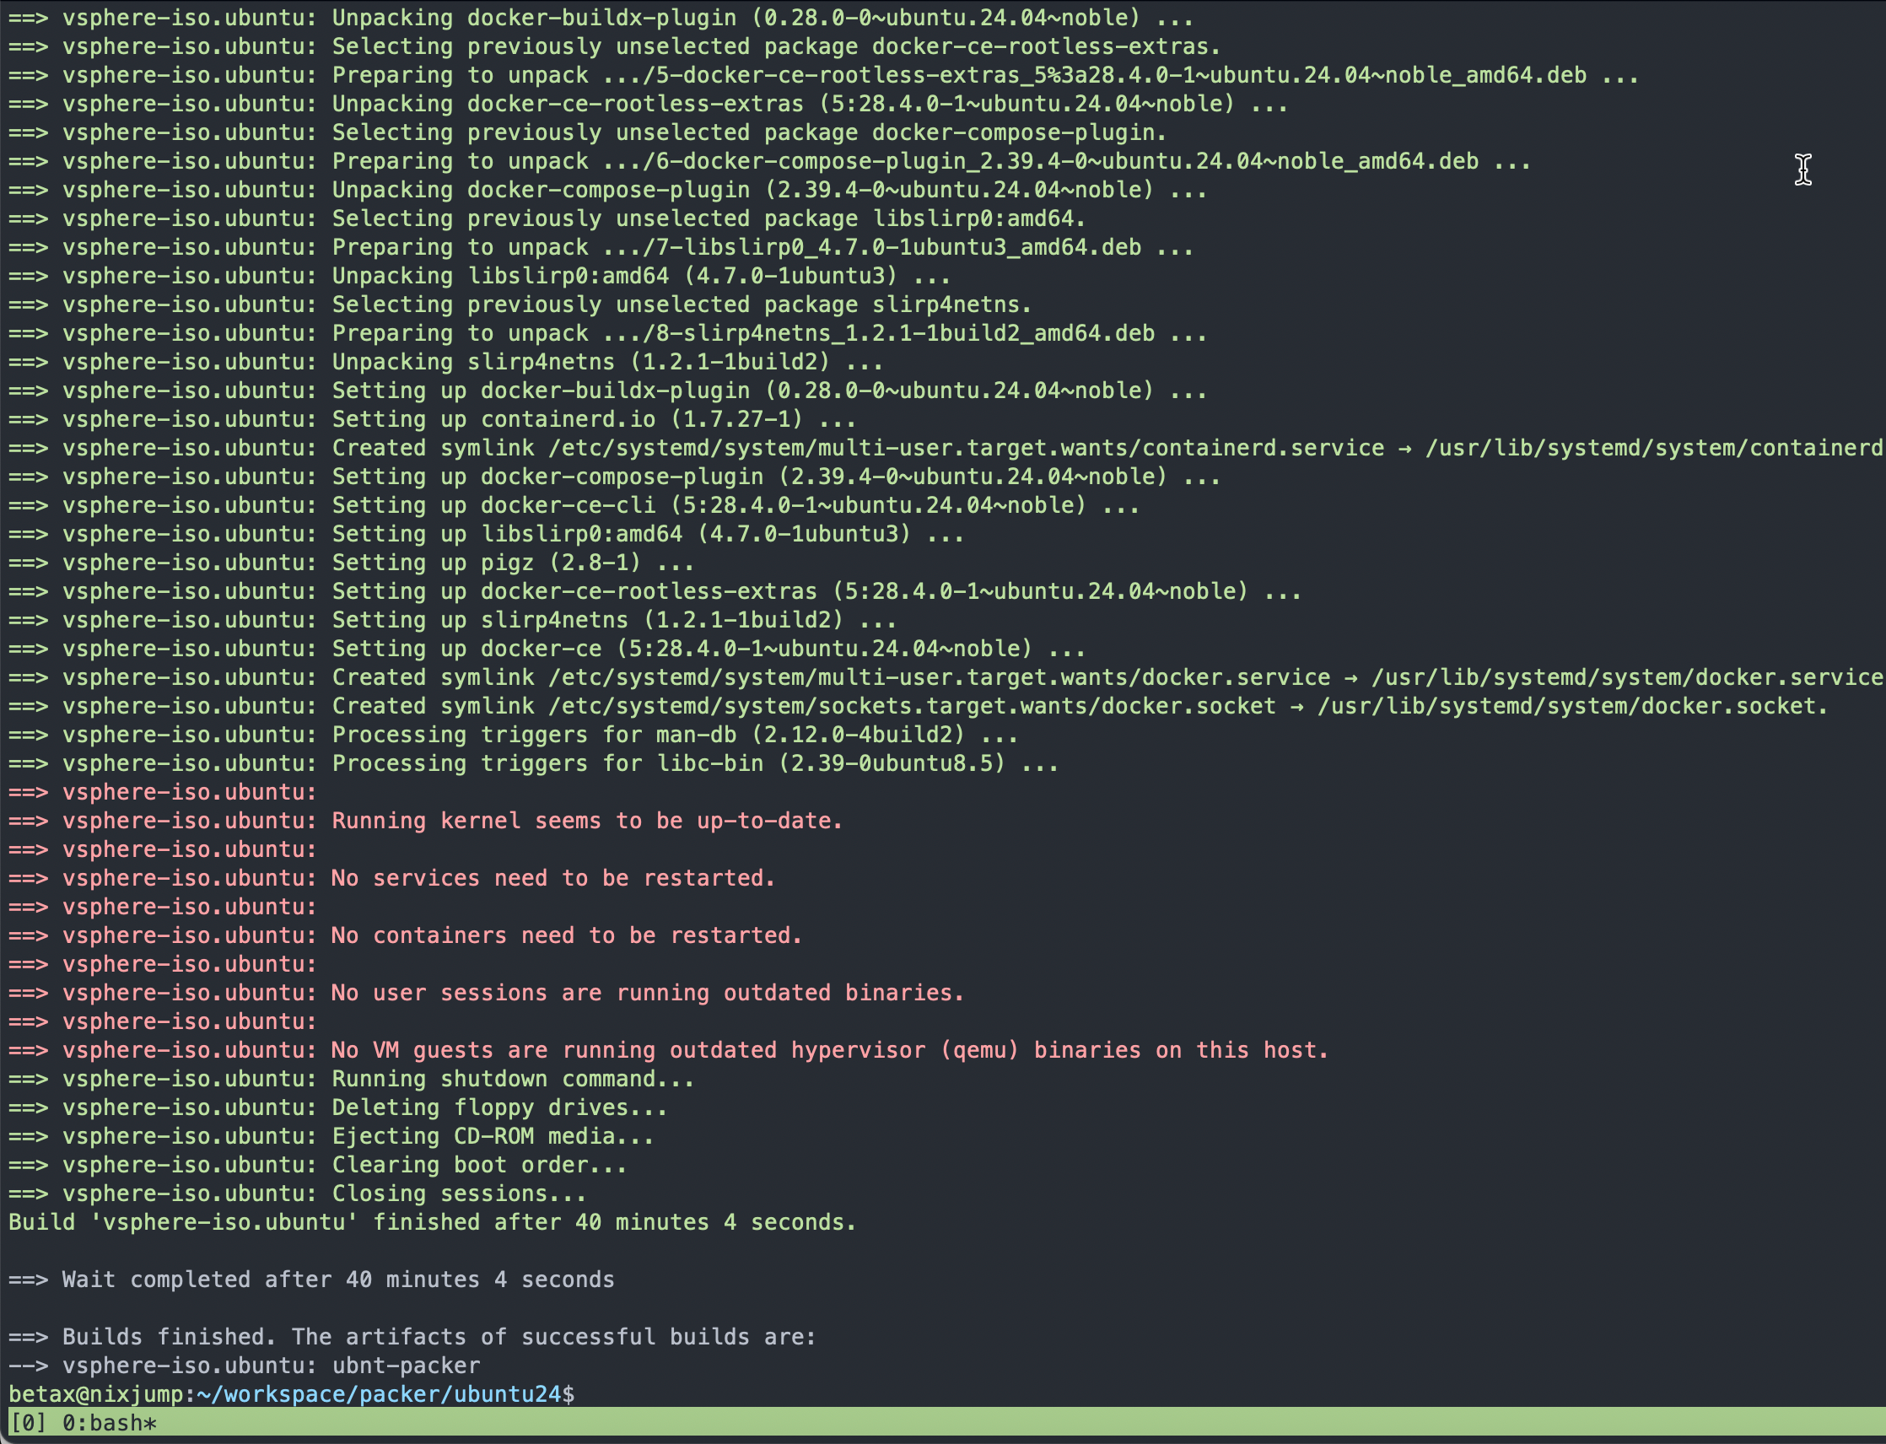
Task: Select the 'Ejecting CD-ROM media...' message
Action: pos(490,1135)
